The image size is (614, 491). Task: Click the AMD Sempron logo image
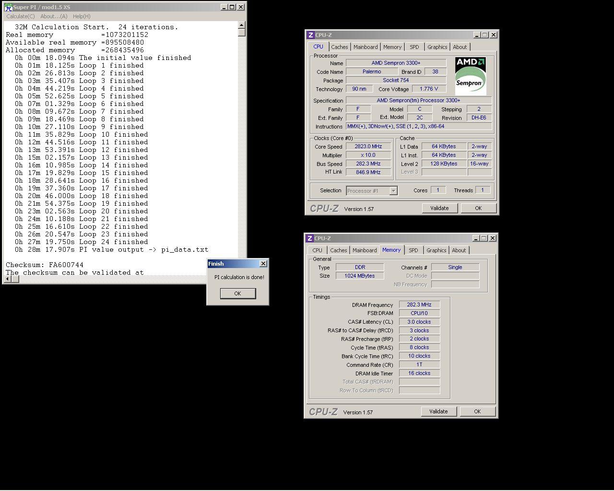click(471, 77)
